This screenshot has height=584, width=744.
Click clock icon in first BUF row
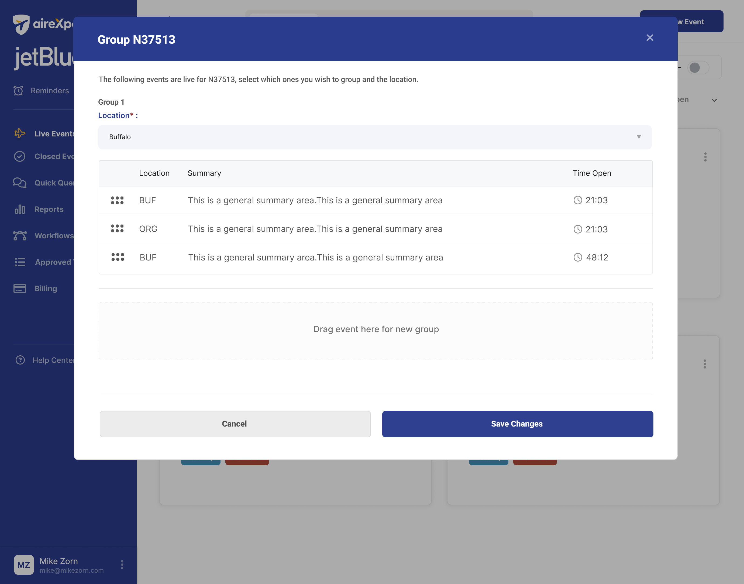coord(578,200)
